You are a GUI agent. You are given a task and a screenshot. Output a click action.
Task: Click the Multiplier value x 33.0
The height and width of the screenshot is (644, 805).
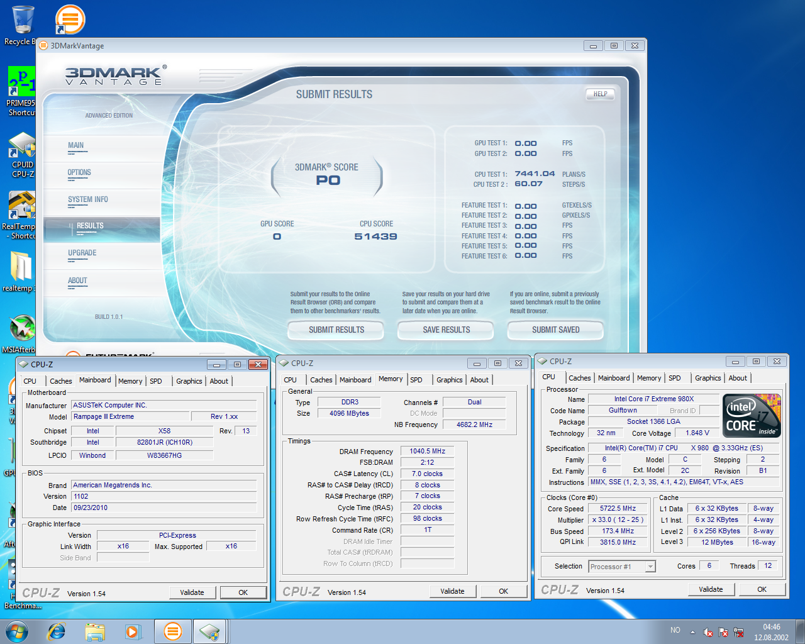(618, 519)
